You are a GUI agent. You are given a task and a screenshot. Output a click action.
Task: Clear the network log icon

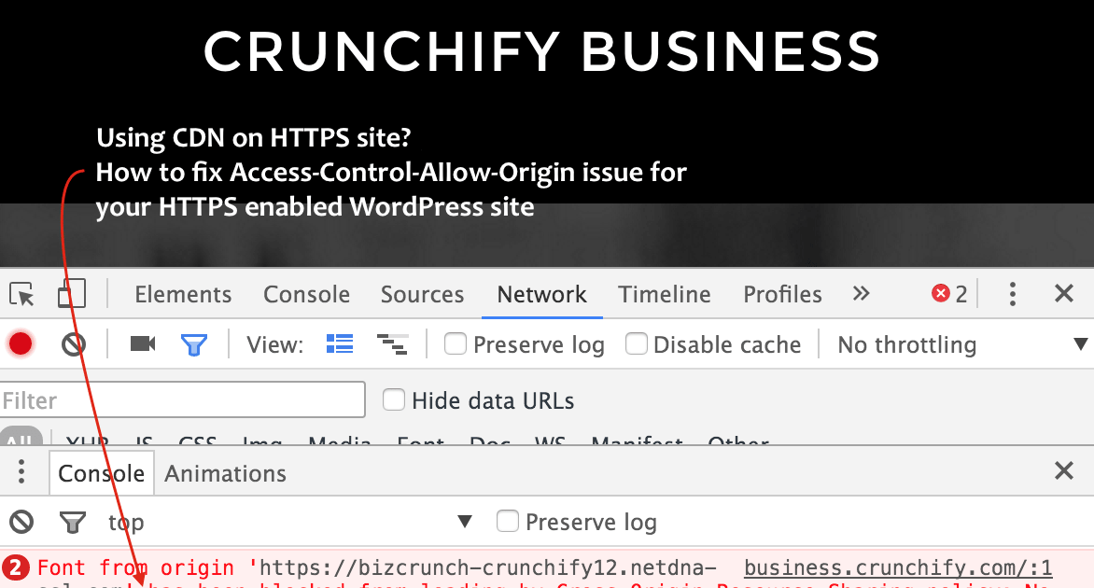(x=73, y=343)
